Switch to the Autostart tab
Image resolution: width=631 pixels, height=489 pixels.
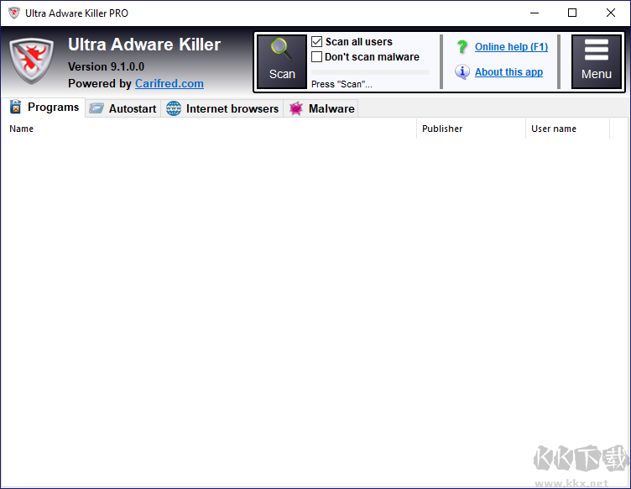coord(123,108)
